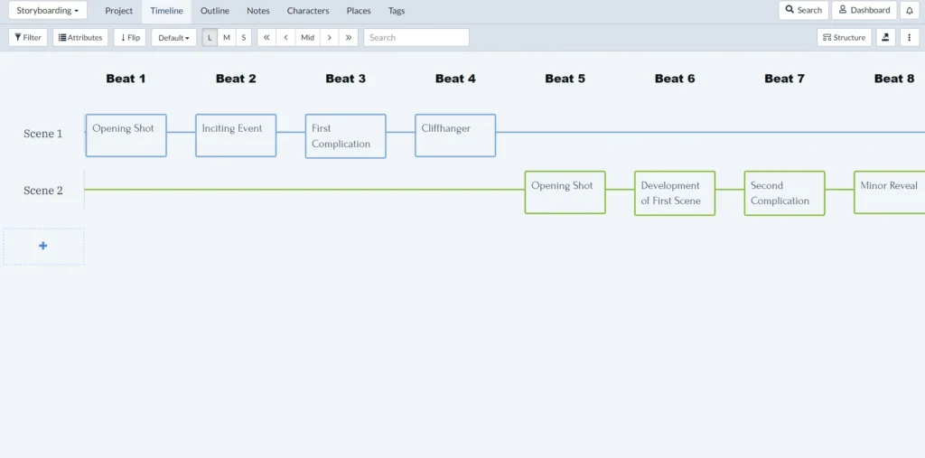Focus the timeline search field
The height and width of the screenshot is (458, 925).
coord(416,37)
